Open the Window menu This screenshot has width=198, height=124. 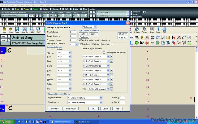click(76, 6)
